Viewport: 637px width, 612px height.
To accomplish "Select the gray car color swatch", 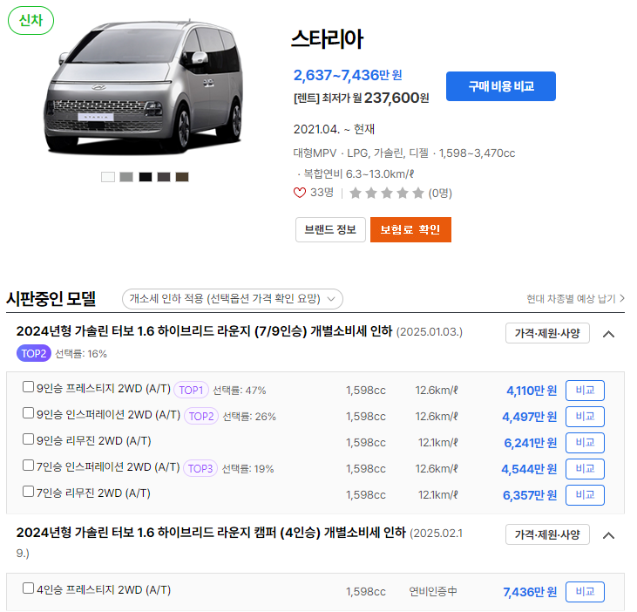I will tap(126, 177).
